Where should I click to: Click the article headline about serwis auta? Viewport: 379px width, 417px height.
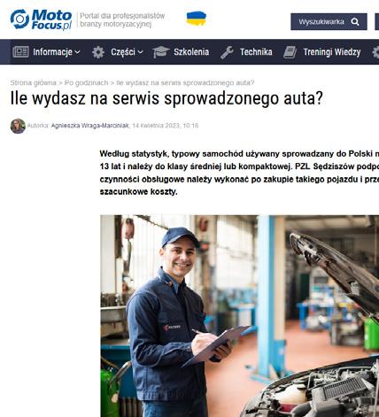pos(166,98)
